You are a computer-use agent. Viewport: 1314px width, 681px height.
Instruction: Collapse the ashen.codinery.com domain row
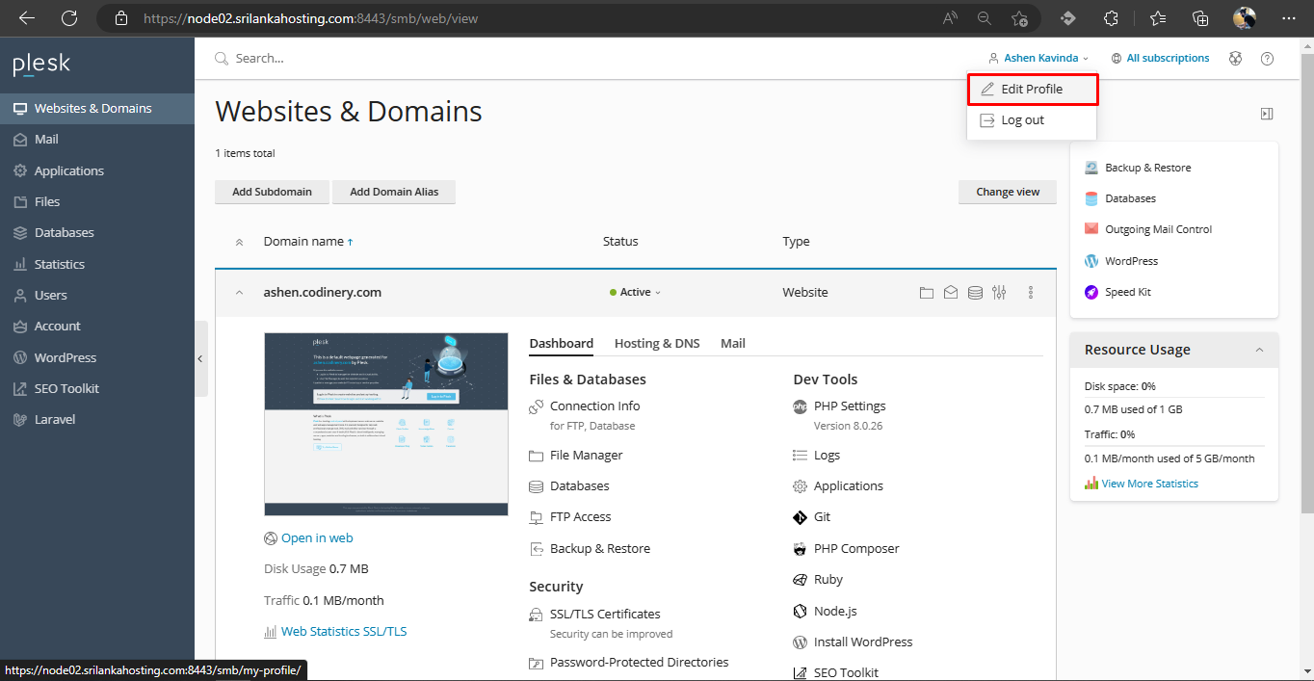240,293
